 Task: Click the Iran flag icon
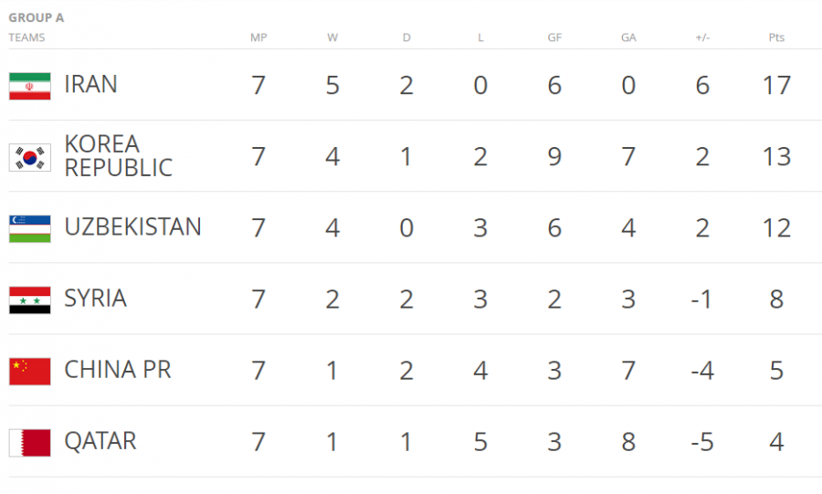coord(29,86)
